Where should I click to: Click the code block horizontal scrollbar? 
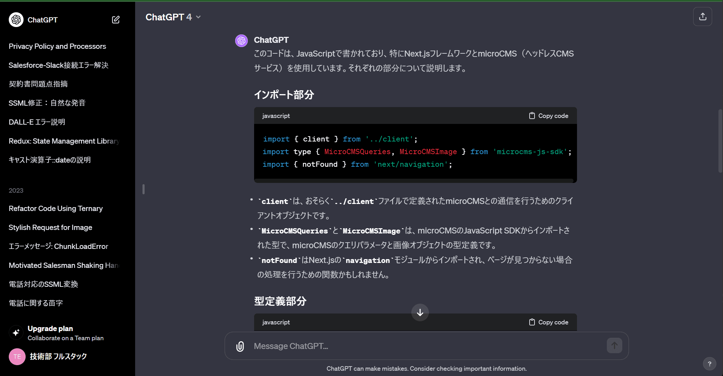click(x=413, y=181)
